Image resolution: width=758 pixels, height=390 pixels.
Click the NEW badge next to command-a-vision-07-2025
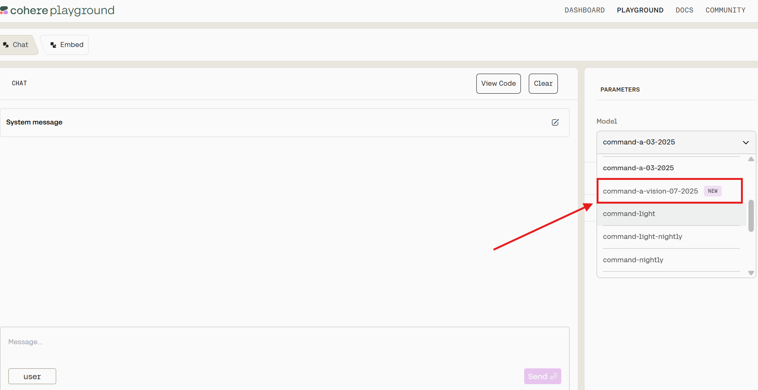click(x=712, y=191)
